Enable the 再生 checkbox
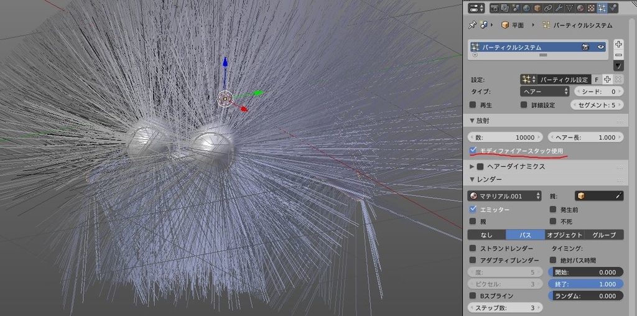The width and height of the screenshot is (637, 316). 473,105
